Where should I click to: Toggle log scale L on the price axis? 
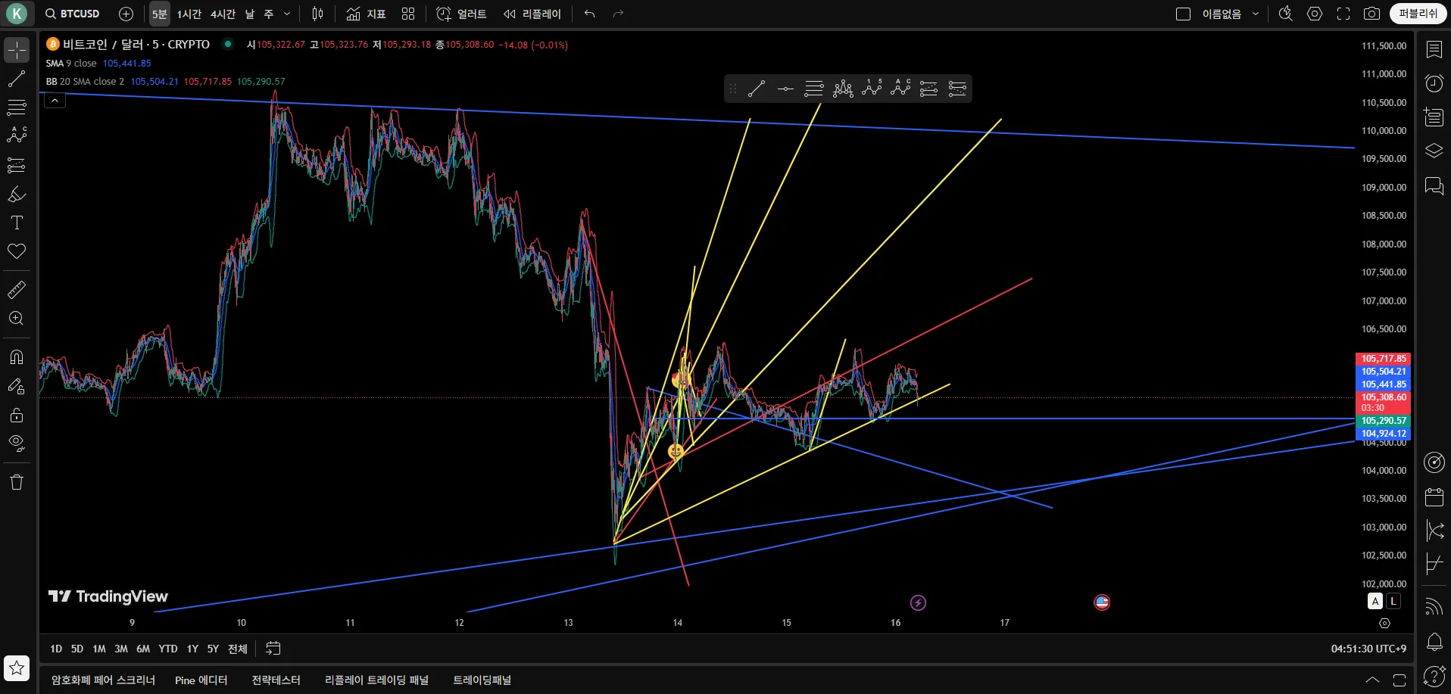(x=1393, y=601)
